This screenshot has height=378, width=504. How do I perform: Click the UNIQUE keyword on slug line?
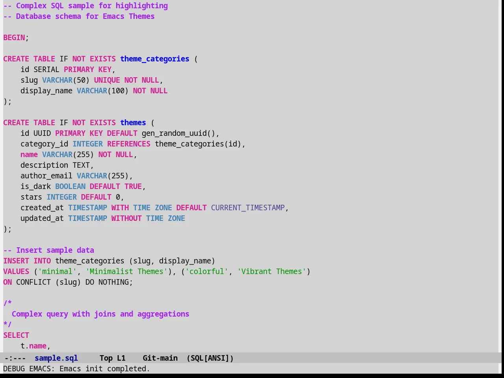tap(107, 80)
